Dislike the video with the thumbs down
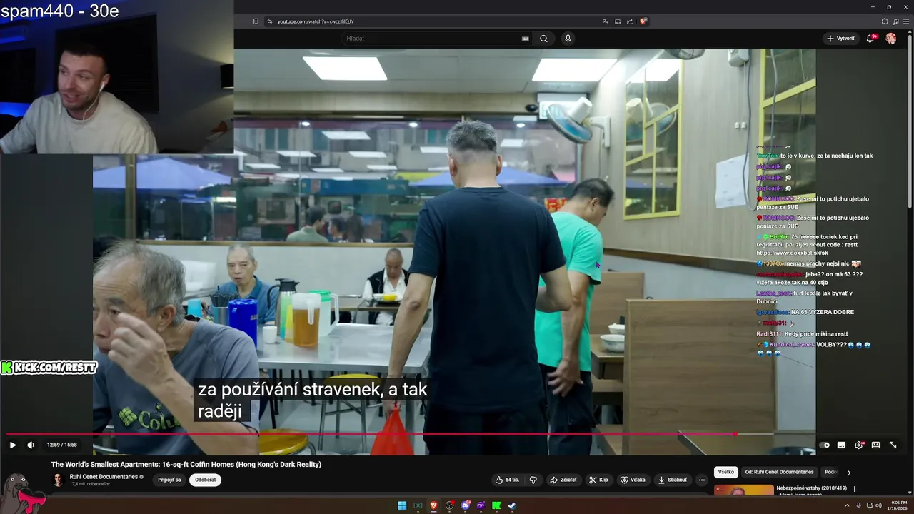Viewport: 914px width, 514px height. pyautogui.click(x=533, y=480)
